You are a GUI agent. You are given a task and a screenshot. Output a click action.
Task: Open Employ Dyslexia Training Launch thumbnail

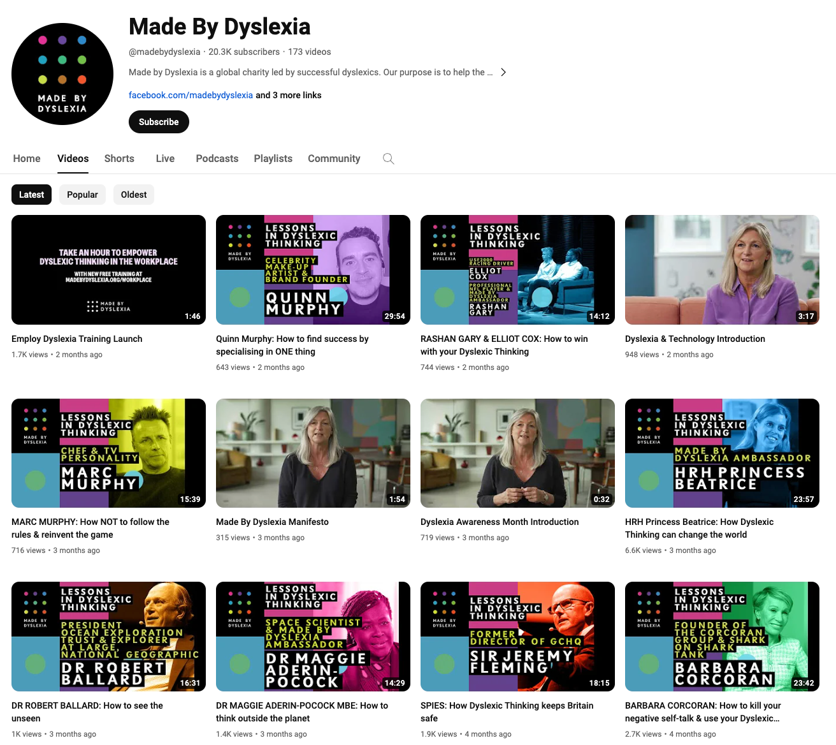(108, 270)
